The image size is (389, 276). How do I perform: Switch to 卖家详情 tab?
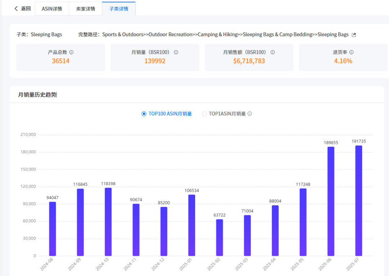pos(85,9)
